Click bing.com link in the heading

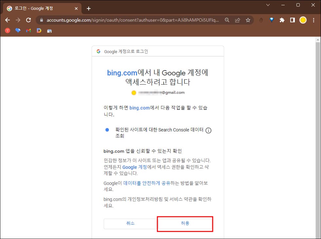coord(122,73)
